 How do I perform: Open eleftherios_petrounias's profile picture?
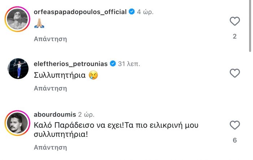(17, 68)
